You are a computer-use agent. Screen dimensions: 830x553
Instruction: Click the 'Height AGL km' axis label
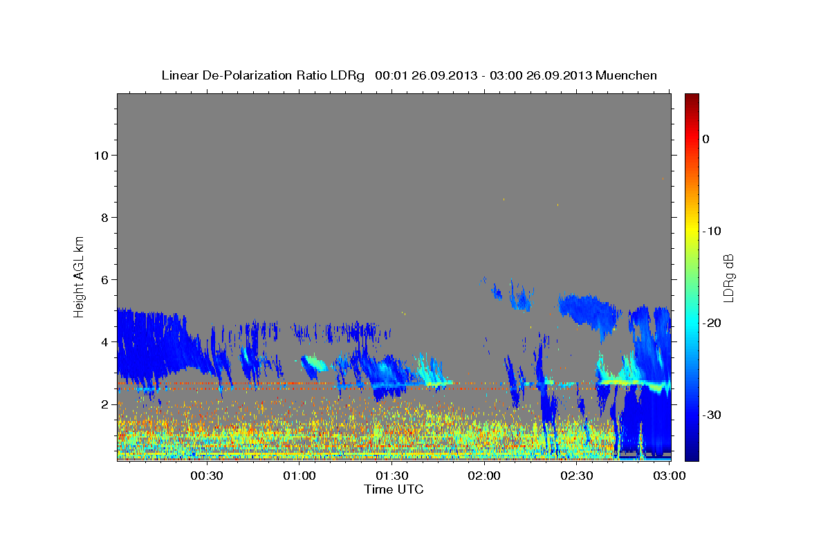(80, 276)
